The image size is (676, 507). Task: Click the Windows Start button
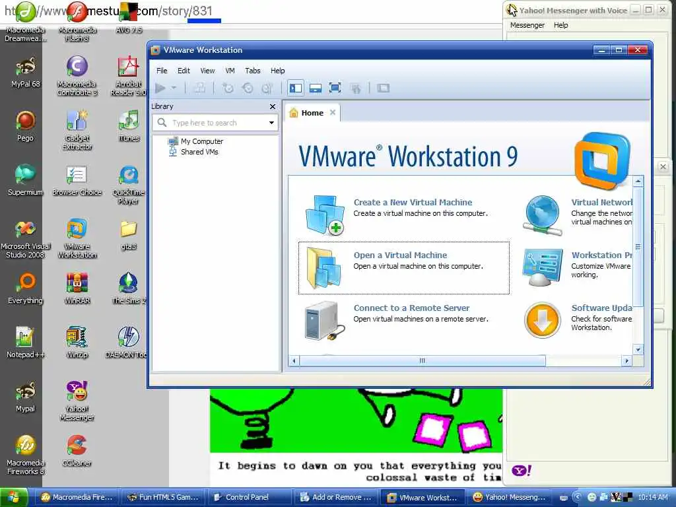15,497
